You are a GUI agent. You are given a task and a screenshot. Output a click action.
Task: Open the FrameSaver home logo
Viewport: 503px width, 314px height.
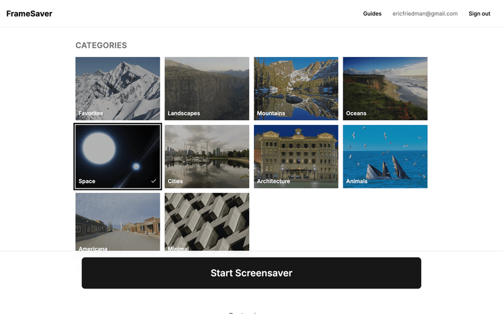coord(29,13)
